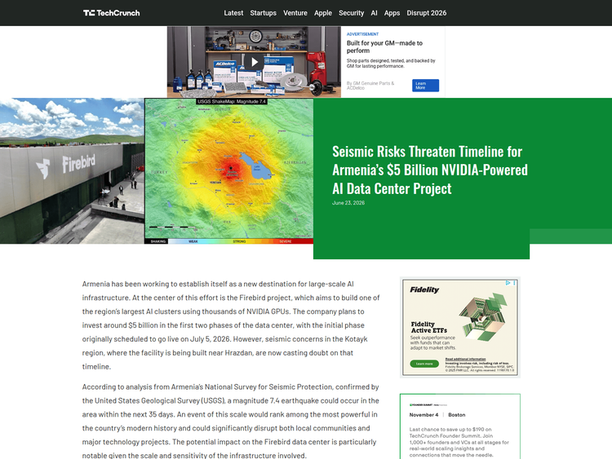Viewport: 612px width, 459px height.
Task: Click the green Learn more button in Fidelity ad
Action: tap(424, 364)
